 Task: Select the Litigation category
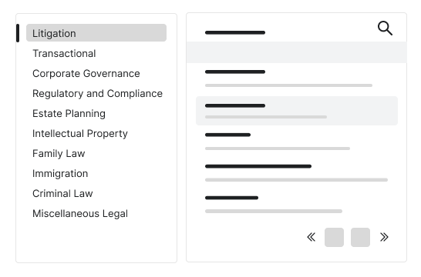click(96, 33)
